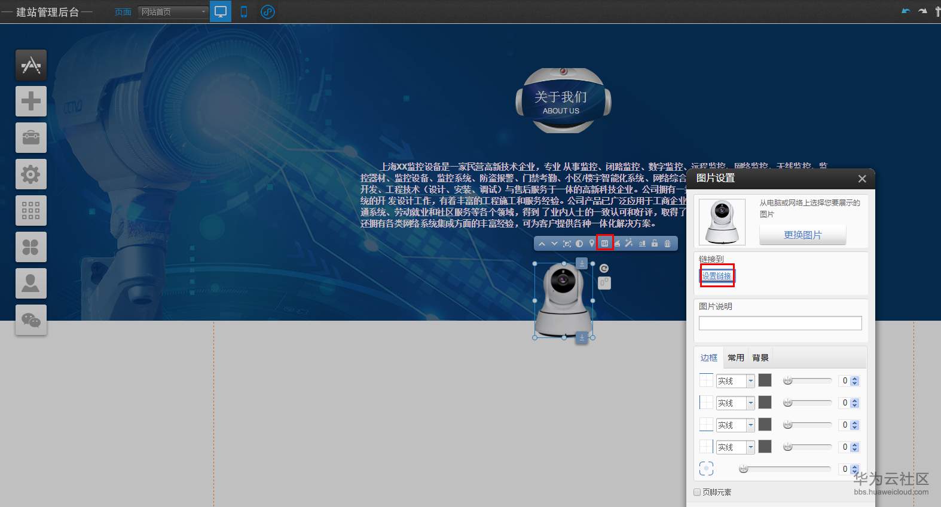Click the 图片说明 text input field
941x507 pixels.
[780, 323]
